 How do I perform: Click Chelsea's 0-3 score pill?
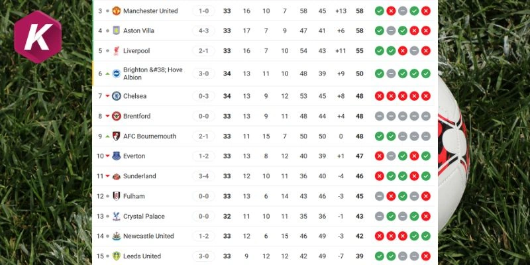click(204, 96)
